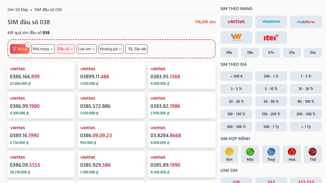Open SIM number 0383.95.1368
Screen dimensions: 326x183
point(165,76)
